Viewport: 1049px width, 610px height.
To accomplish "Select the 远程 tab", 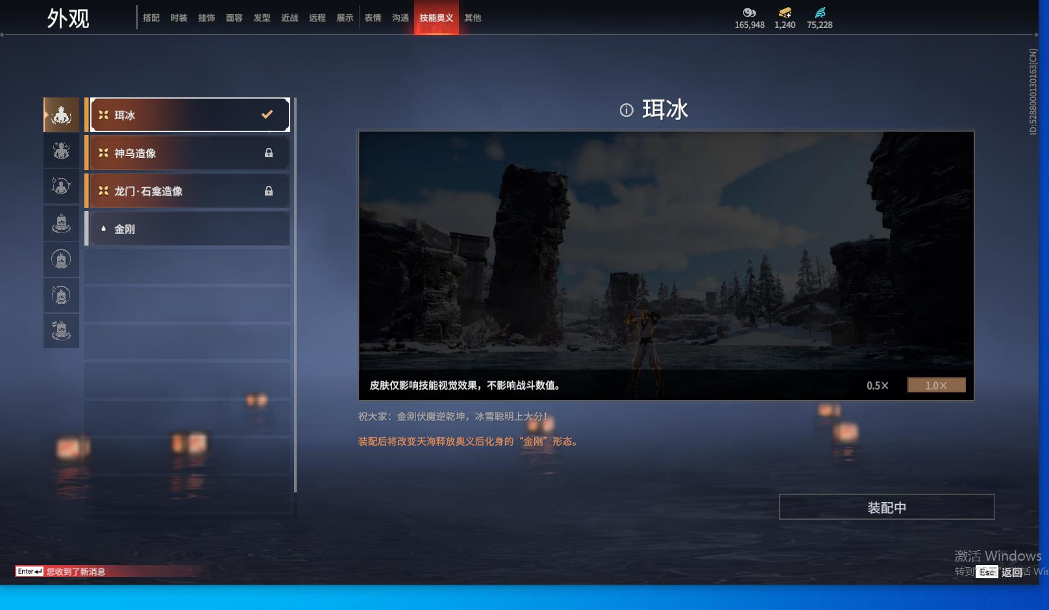I will click(317, 18).
